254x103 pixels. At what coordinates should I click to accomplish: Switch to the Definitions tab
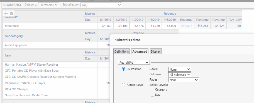(x=121, y=51)
